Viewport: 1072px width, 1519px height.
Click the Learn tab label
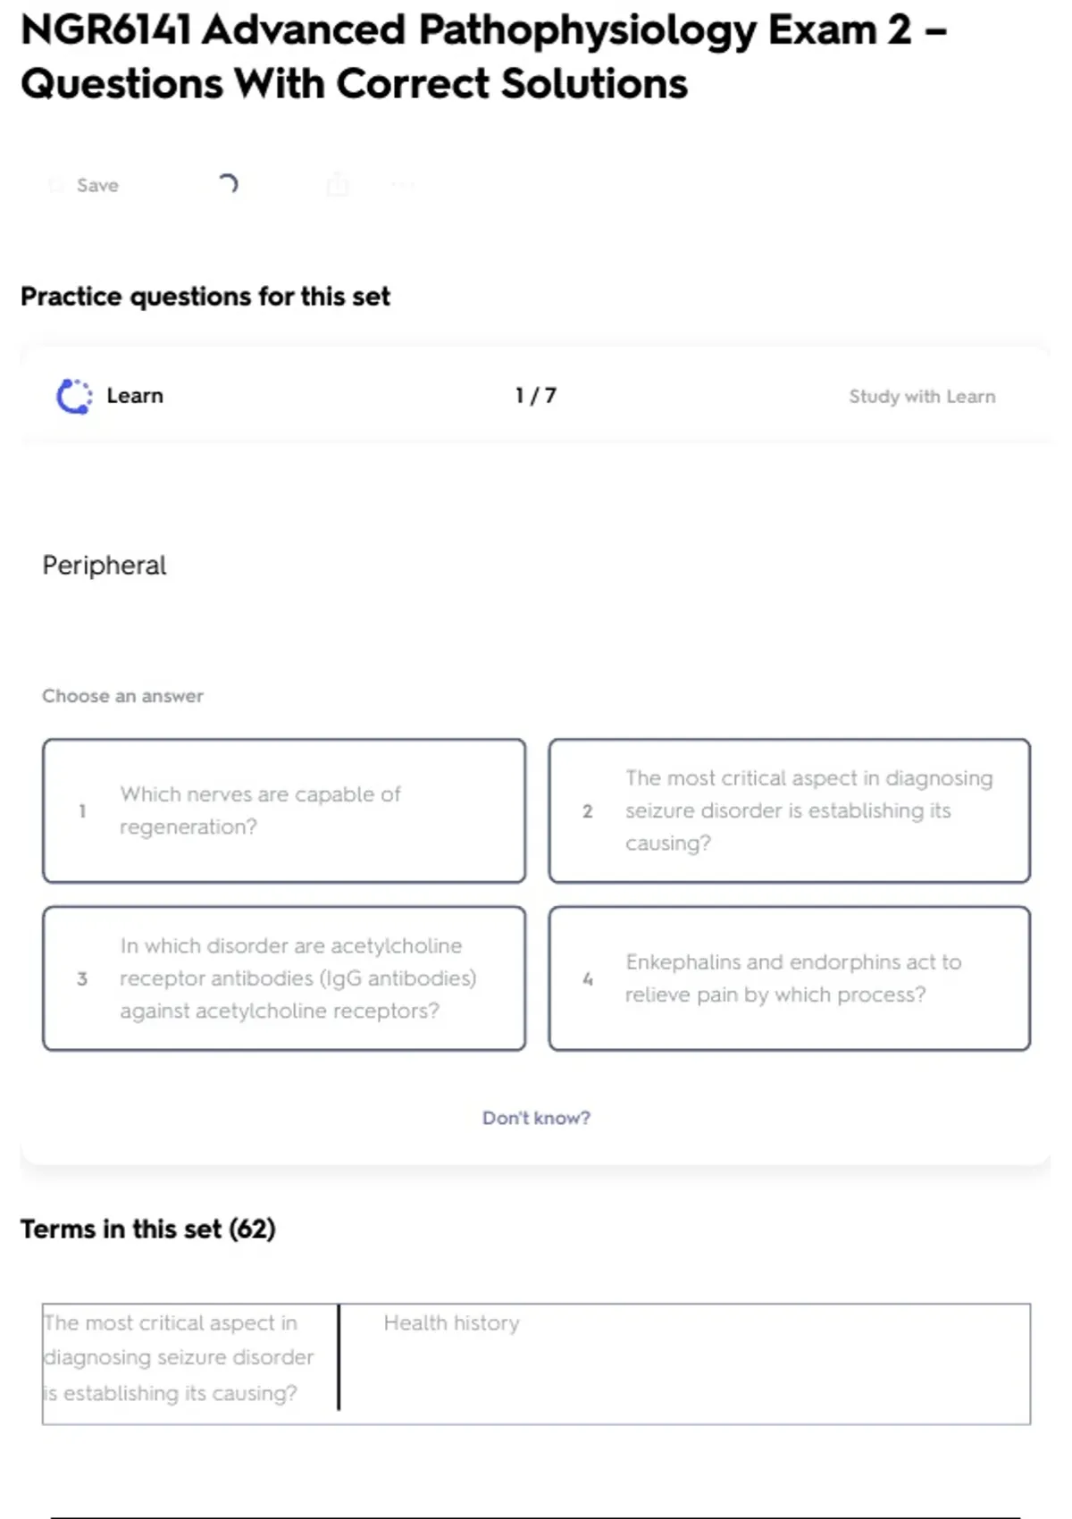[x=135, y=396]
